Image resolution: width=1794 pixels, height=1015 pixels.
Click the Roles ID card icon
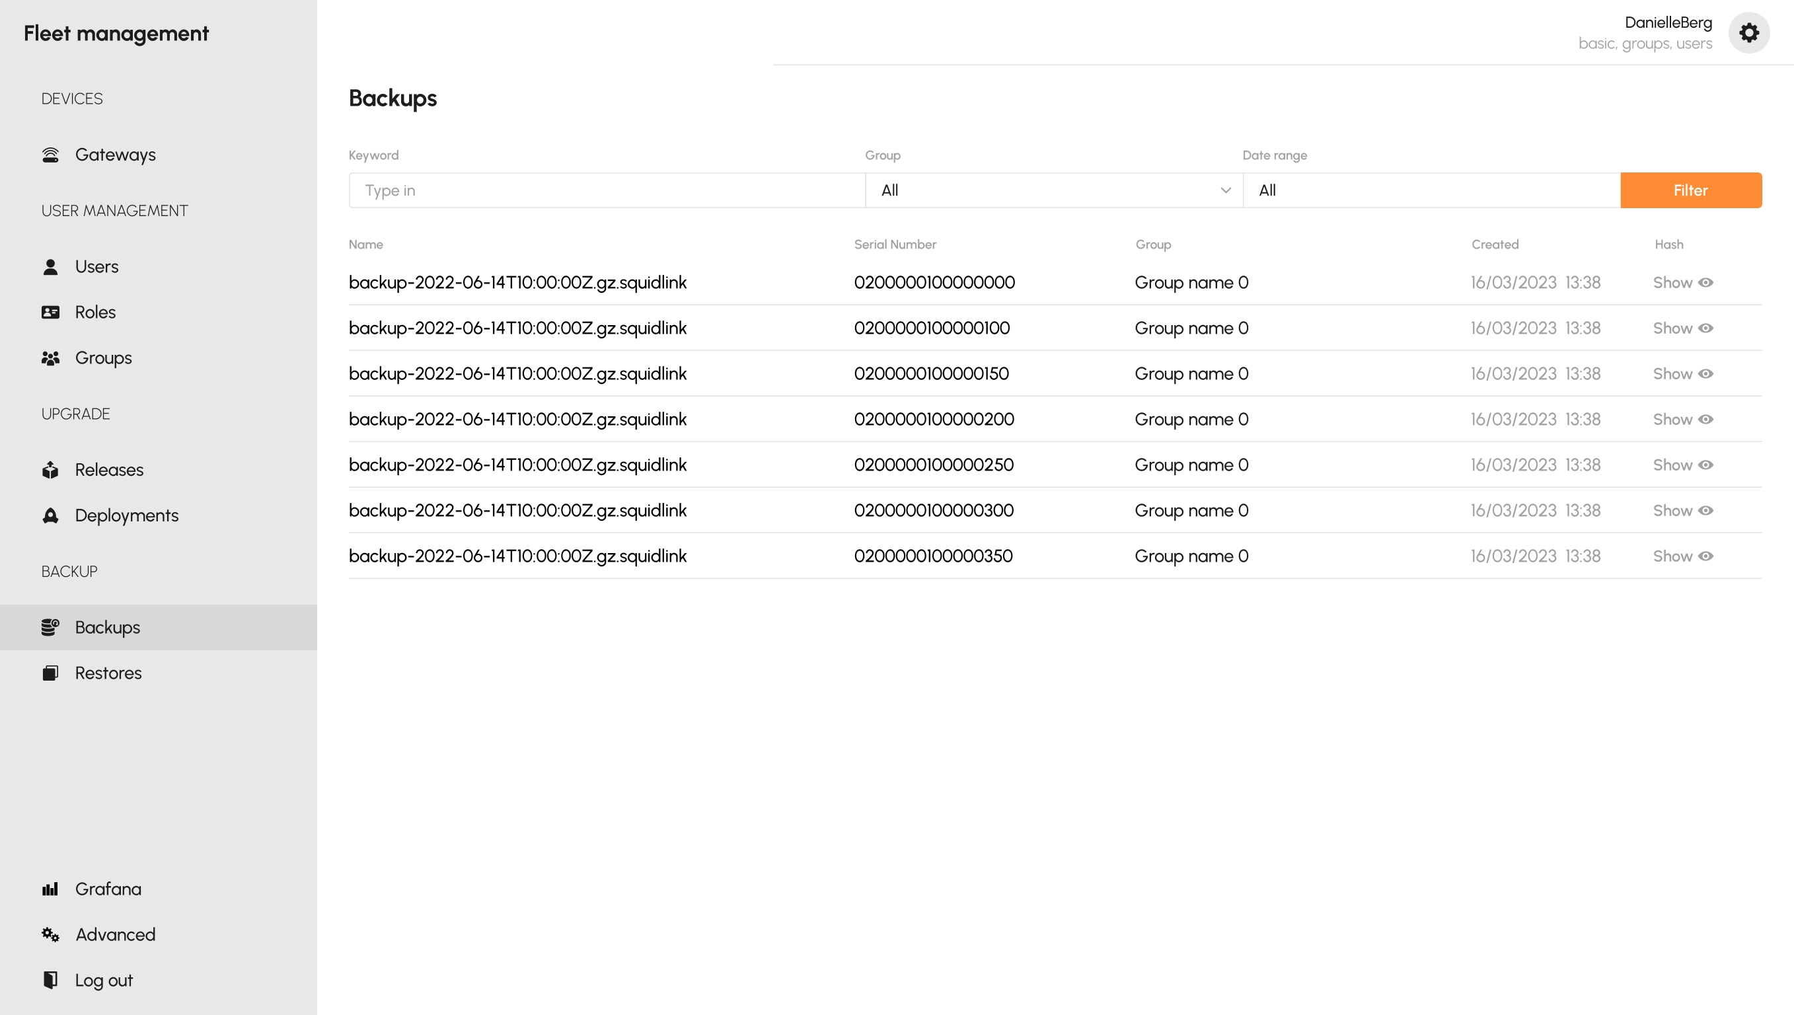pyautogui.click(x=50, y=313)
